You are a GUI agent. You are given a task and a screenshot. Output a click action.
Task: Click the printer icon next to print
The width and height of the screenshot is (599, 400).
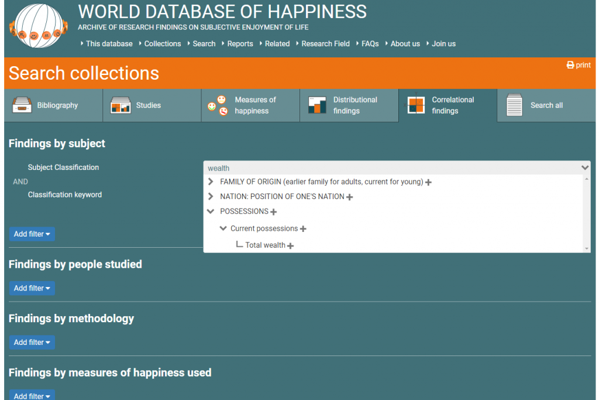click(570, 65)
